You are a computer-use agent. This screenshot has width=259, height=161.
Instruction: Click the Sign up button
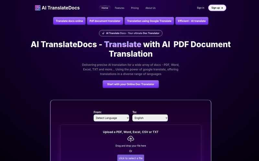217,8
